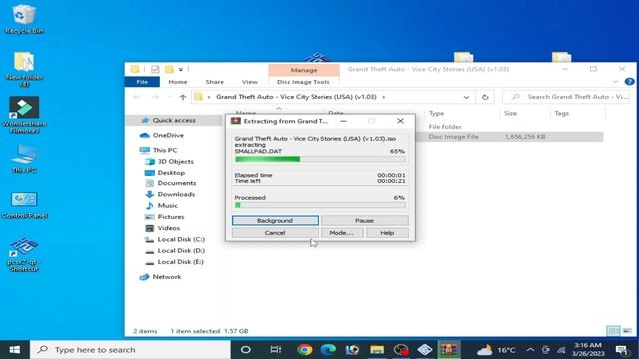Launch Google Chrome from the taskbar
The height and width of the screenshot is (359, 639).
tap(304, 350)
